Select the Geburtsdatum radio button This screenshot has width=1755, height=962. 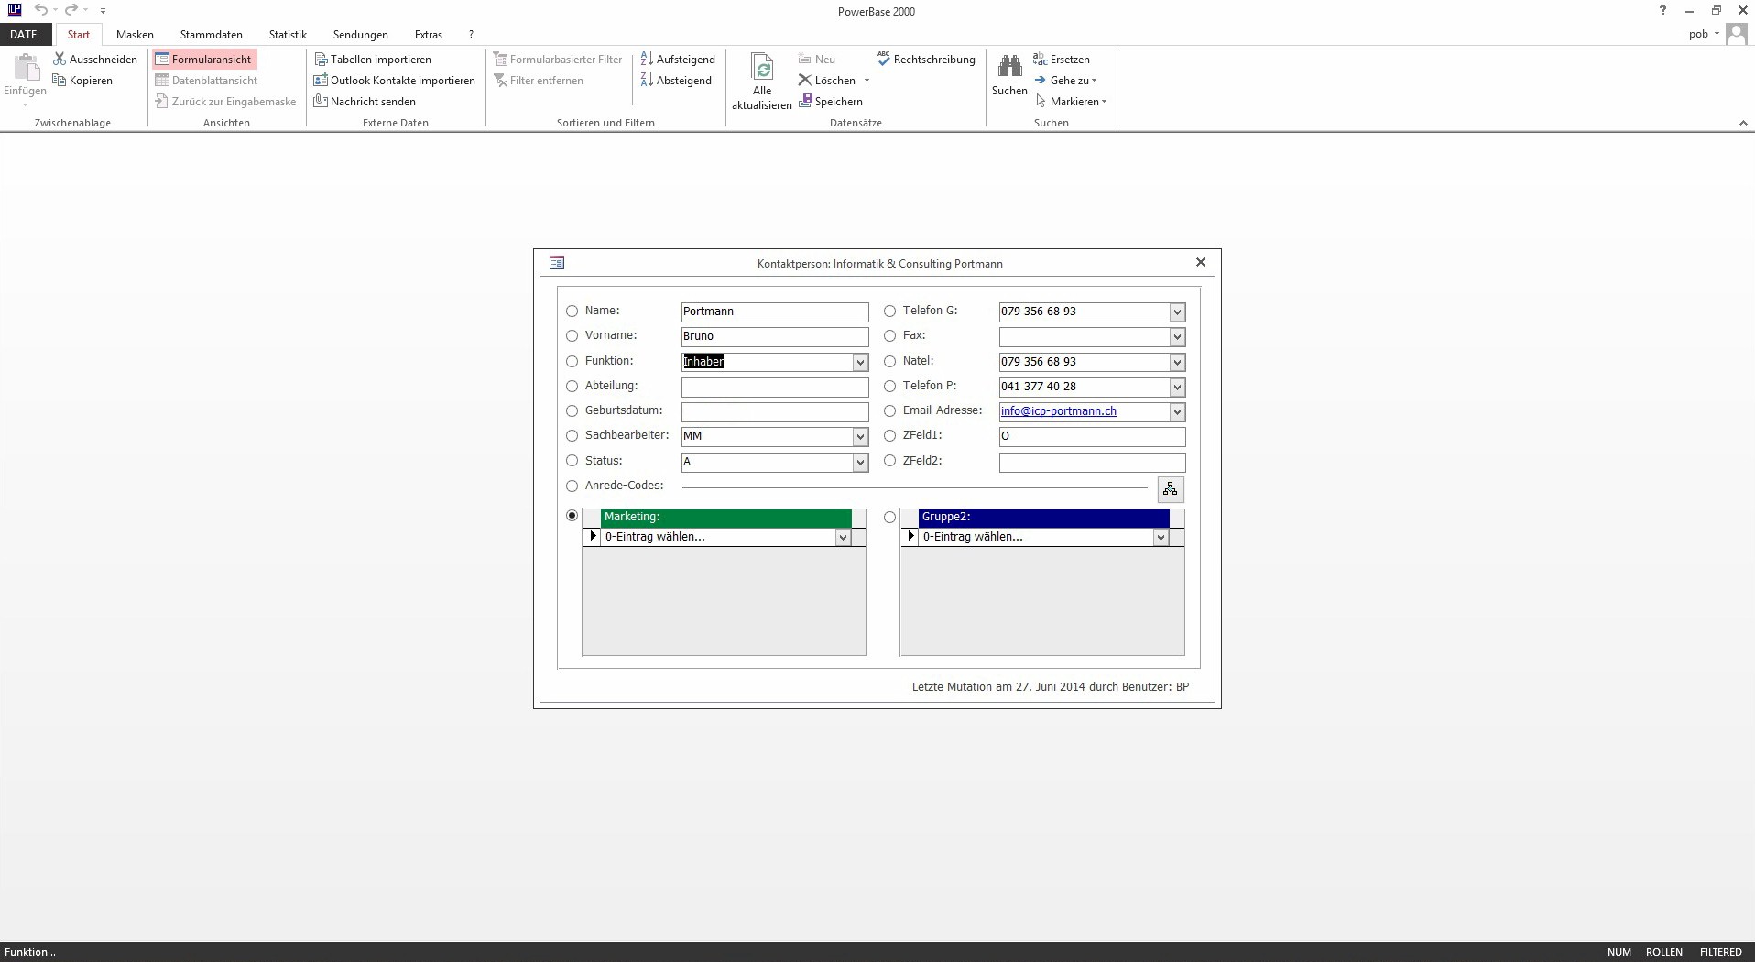pos(572,411)
